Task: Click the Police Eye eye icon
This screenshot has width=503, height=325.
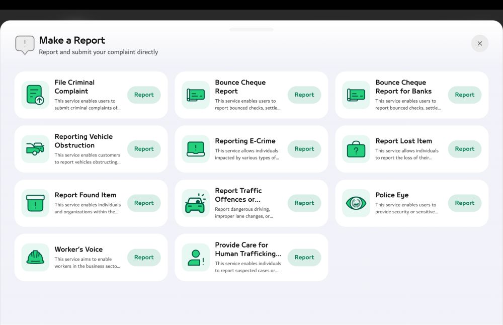Action: [356, 203]
